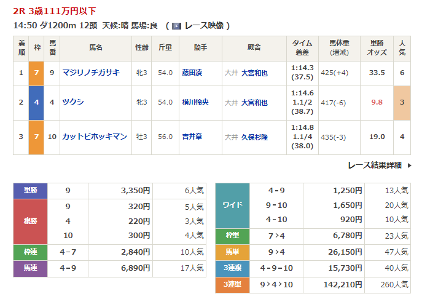View jockey 藤田凌 page

tap(192, 73)
